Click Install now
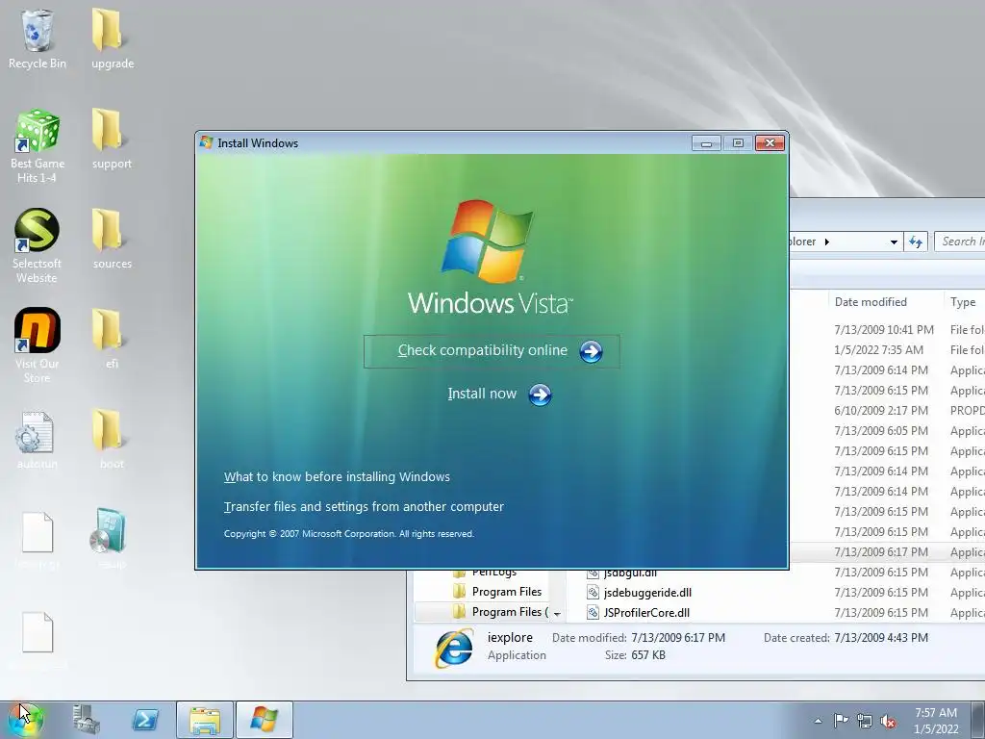985x739 pixels. (x=499, y=395)
